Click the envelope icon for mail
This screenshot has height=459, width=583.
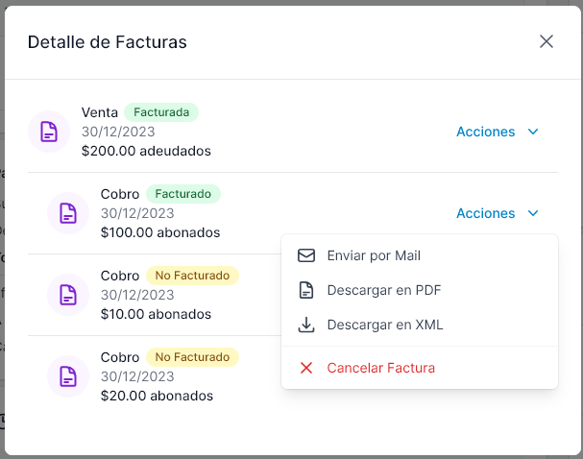[306, 256]
